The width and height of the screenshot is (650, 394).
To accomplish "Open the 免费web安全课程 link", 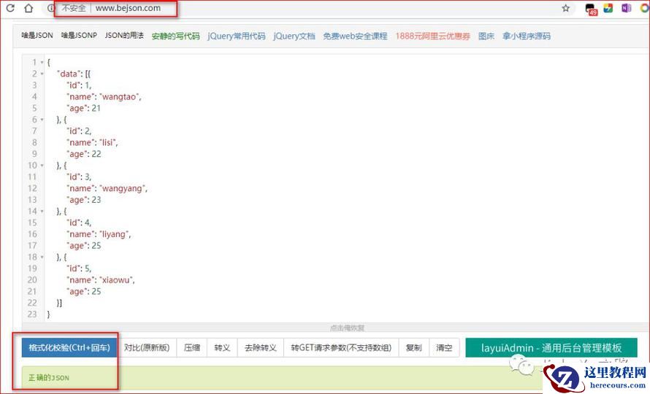I will tap(355, 36).
